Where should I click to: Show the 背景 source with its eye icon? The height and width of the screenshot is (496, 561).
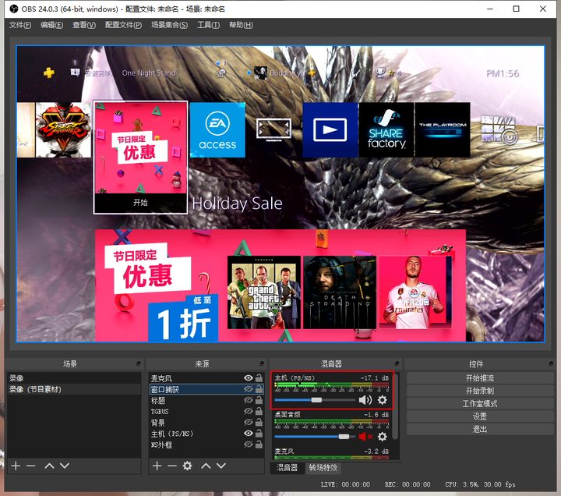click(x=249, y=422)
